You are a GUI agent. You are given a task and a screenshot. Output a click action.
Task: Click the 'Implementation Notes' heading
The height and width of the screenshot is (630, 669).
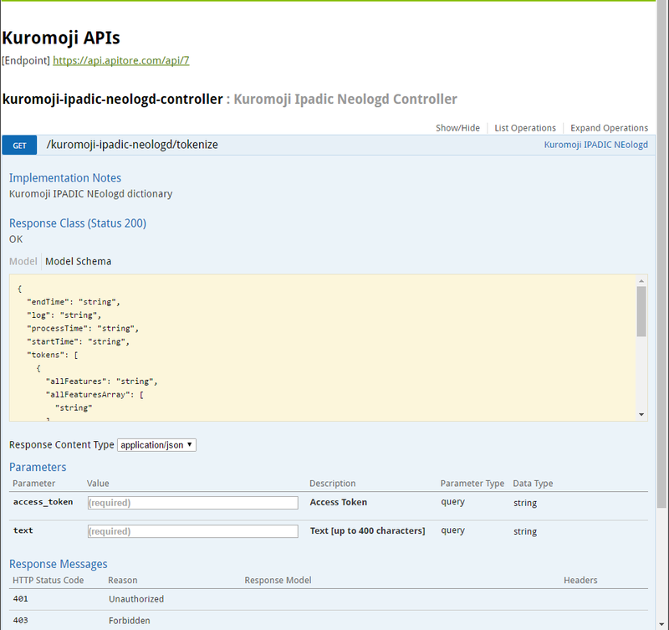coord(65,178)
